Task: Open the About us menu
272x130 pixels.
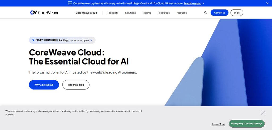Action: (182, 13)
